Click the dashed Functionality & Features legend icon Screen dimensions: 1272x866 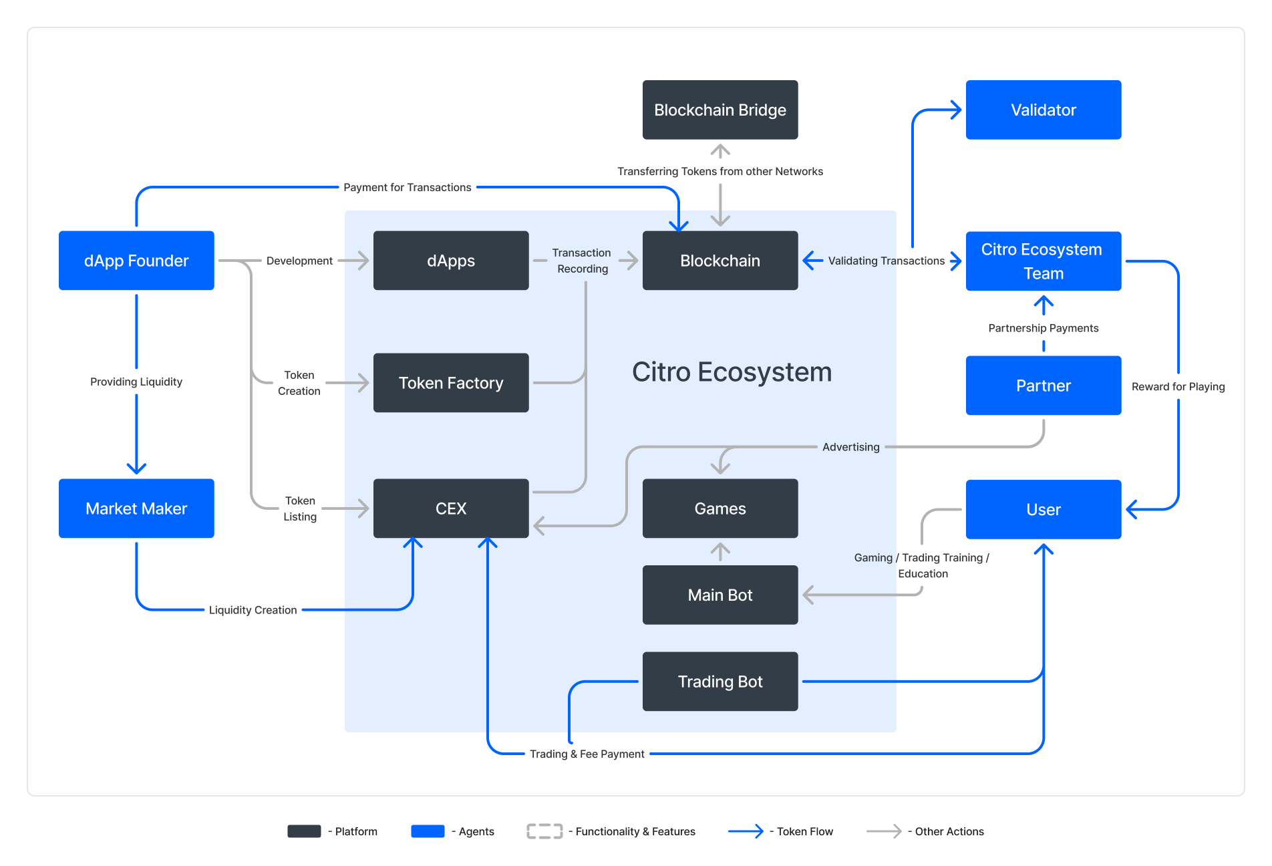[x=544, y=831]
